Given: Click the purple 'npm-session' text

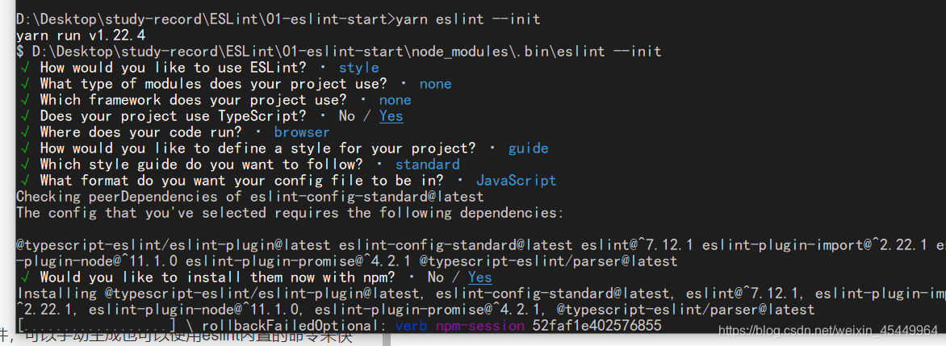Looking at the screenshot, I should [x=479, y=326].
